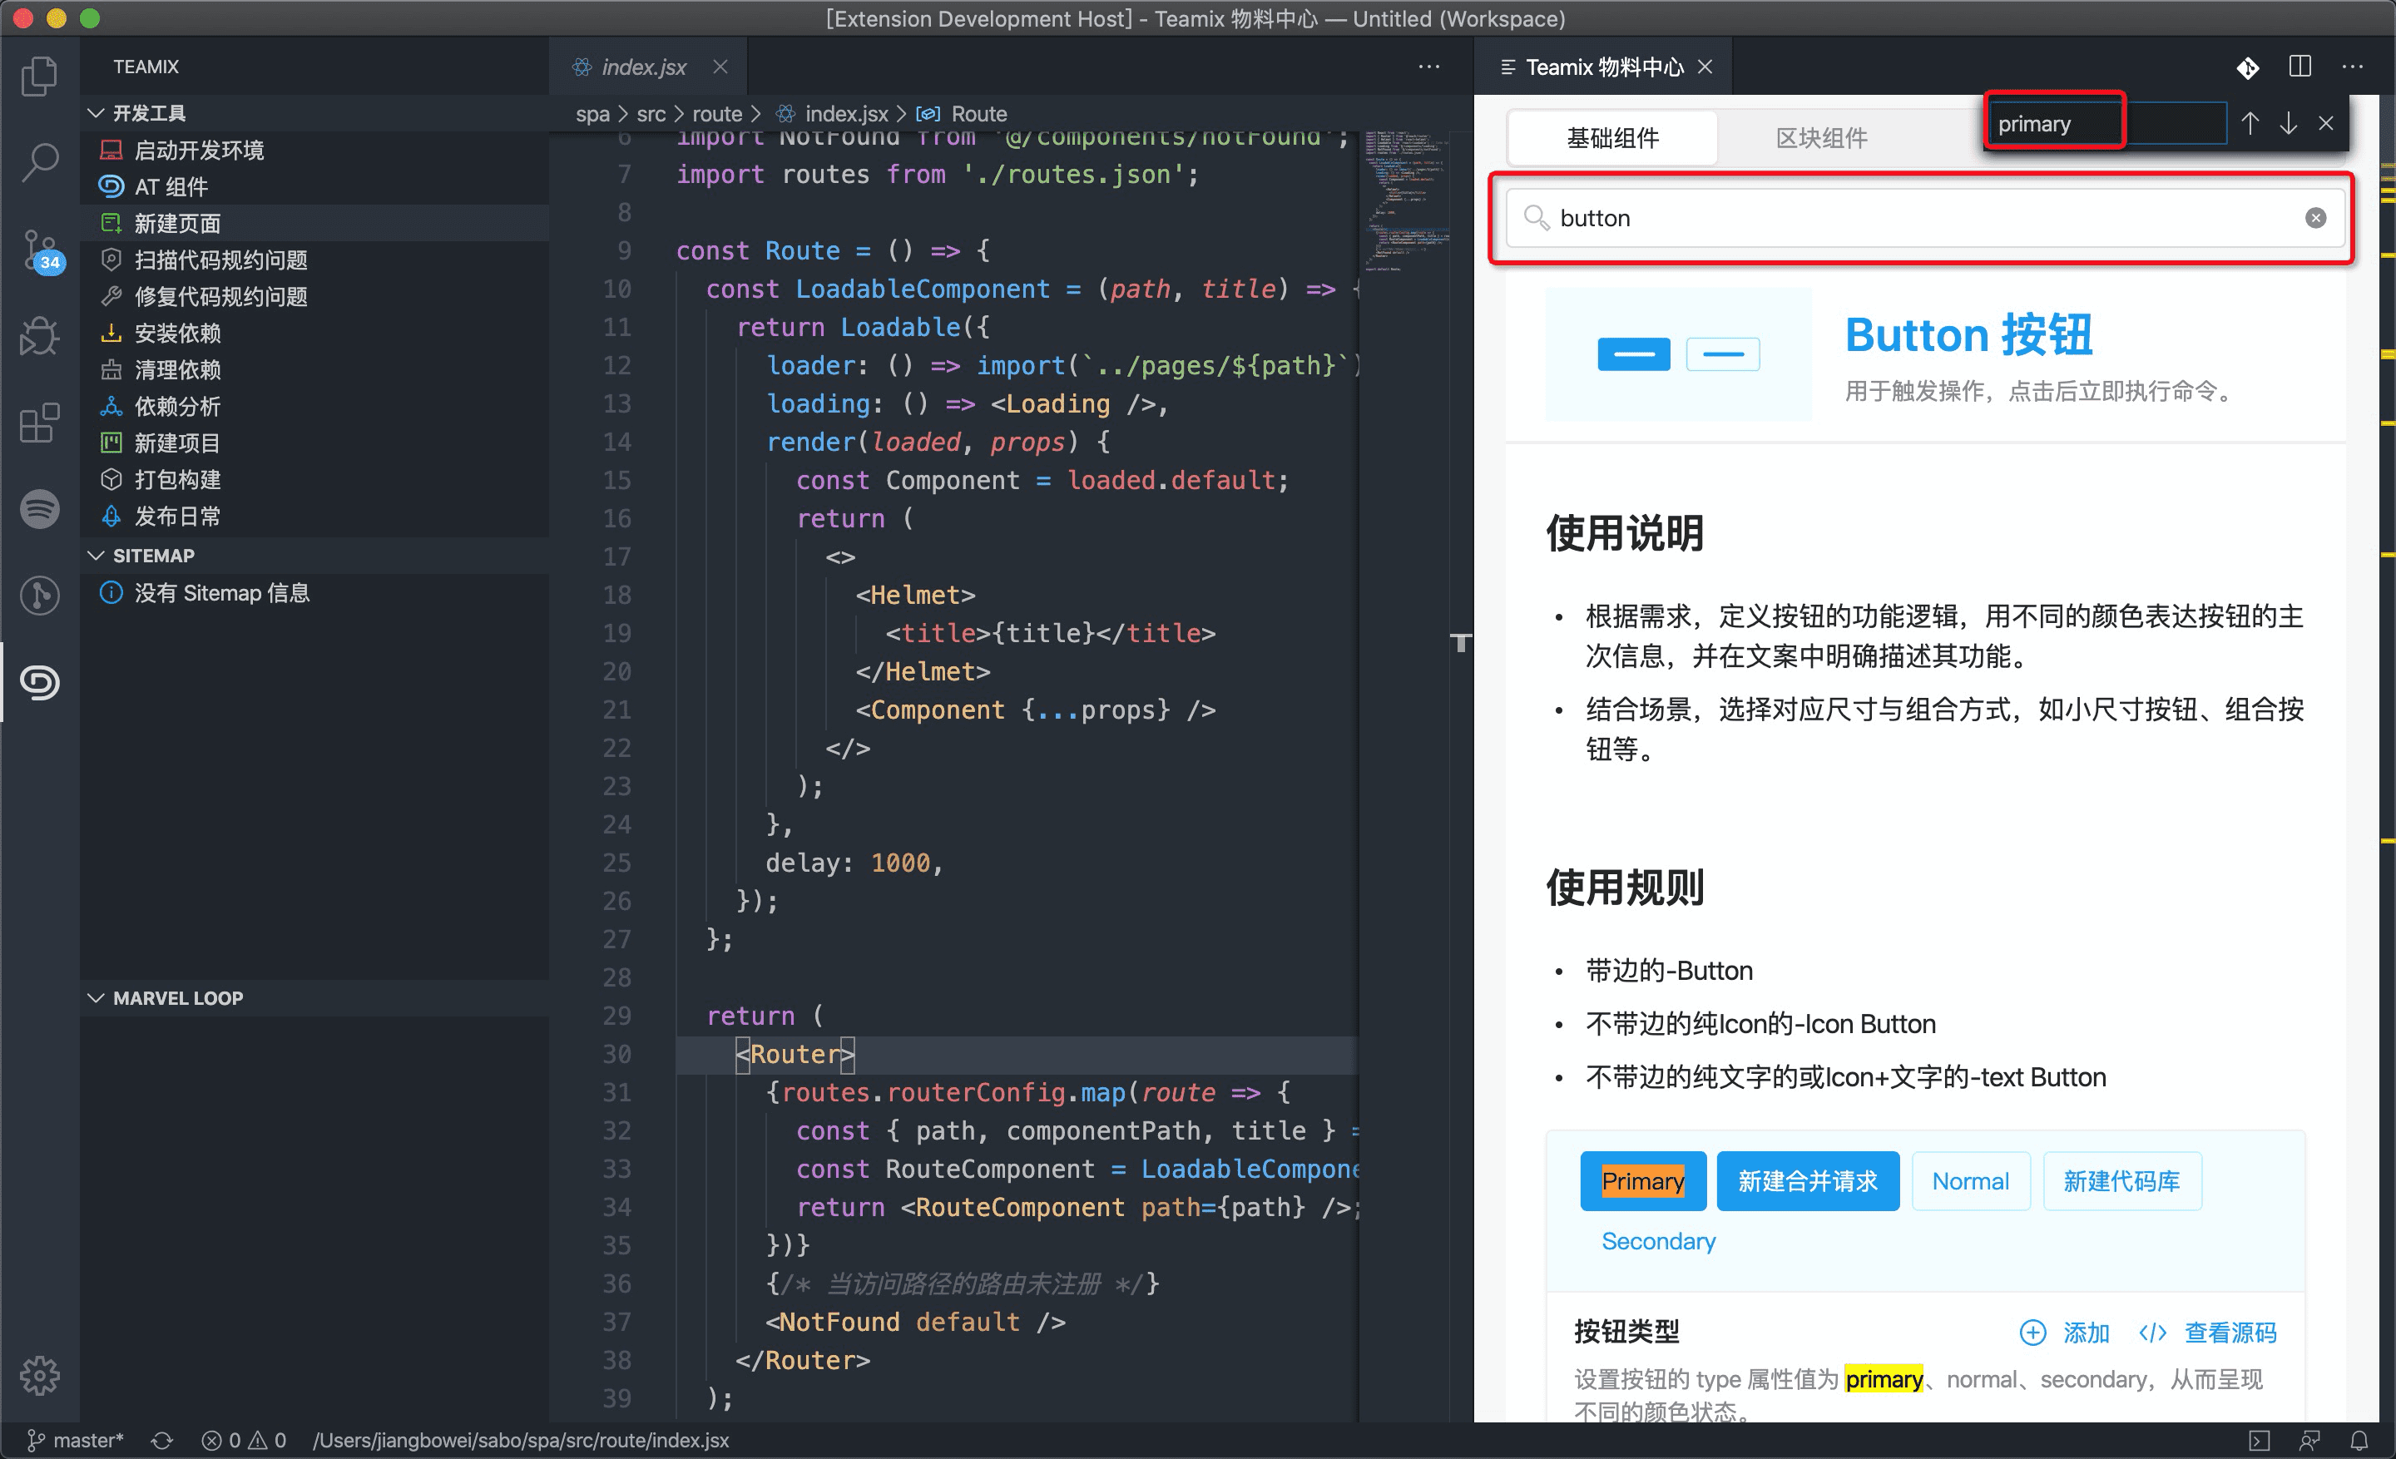This screenshot has height=1459, width=2396.
Task: Select the 区块组件 tab
Action: click(x=1821, y=137)
